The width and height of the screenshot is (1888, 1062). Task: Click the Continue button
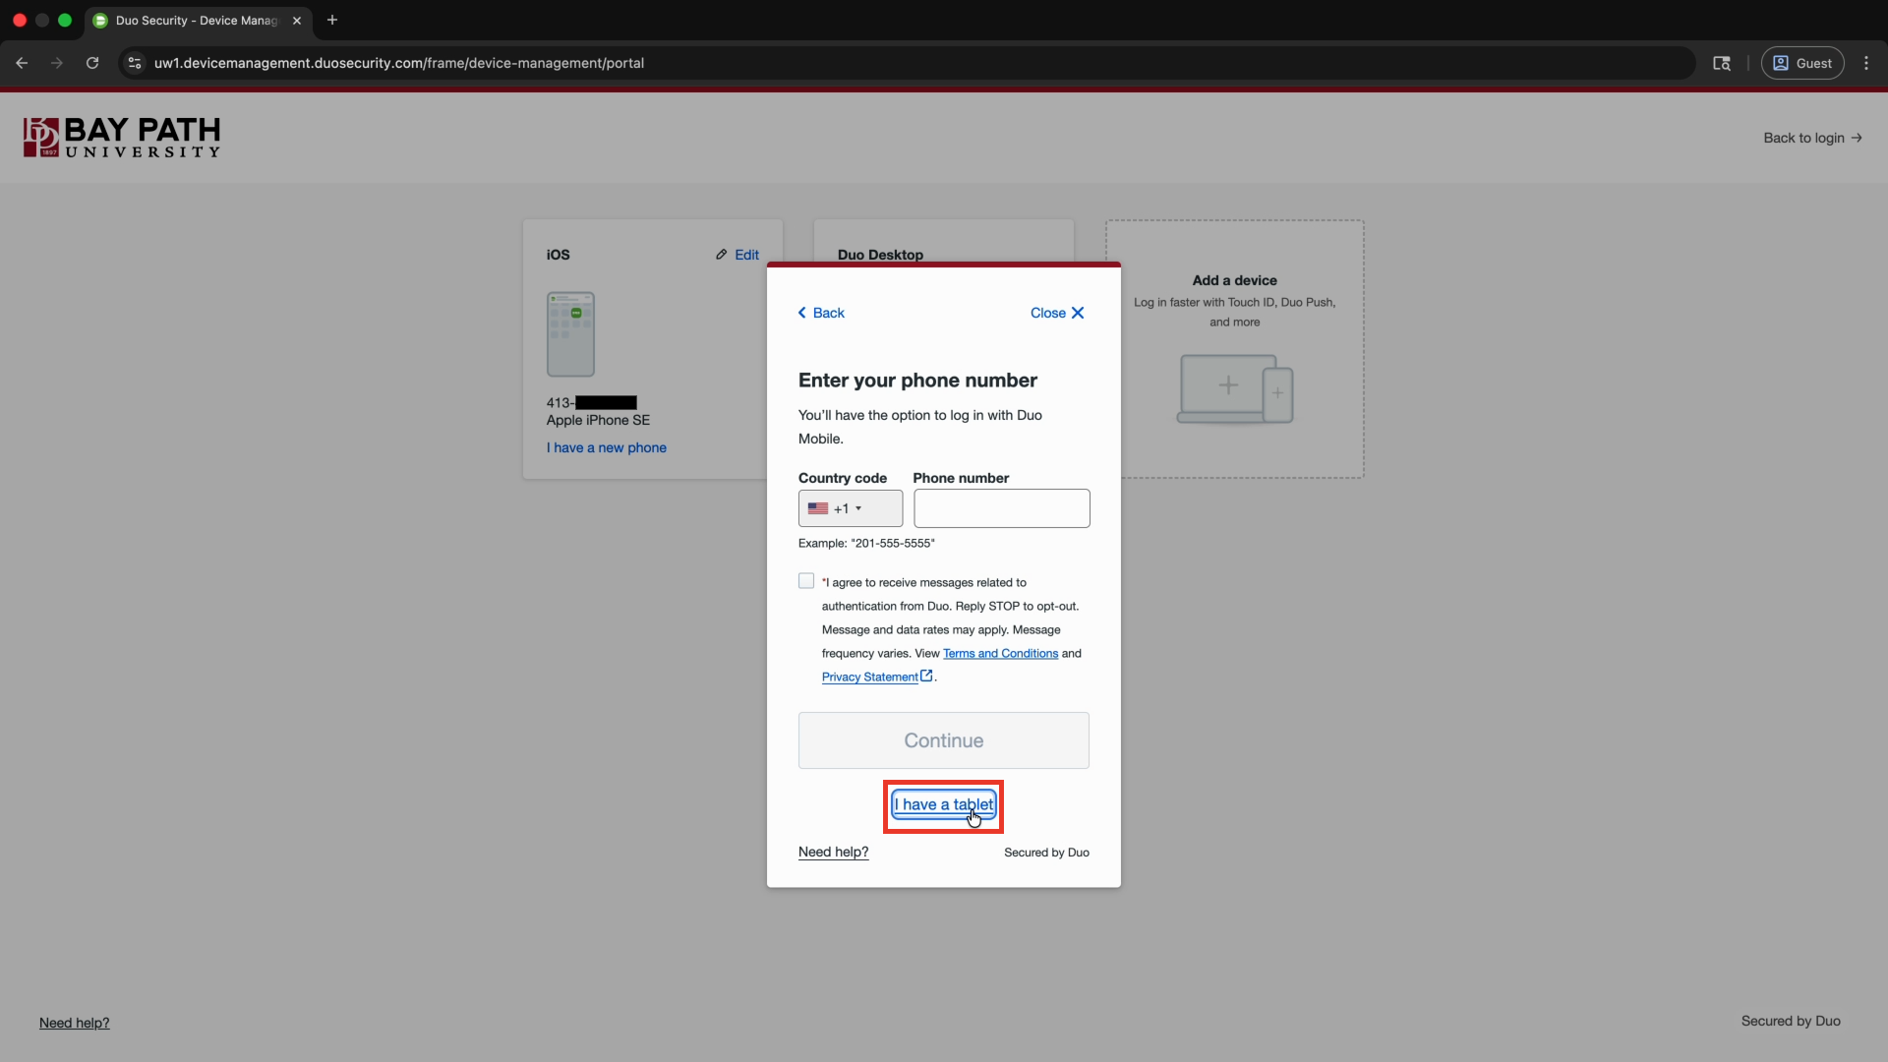point(944,740)
